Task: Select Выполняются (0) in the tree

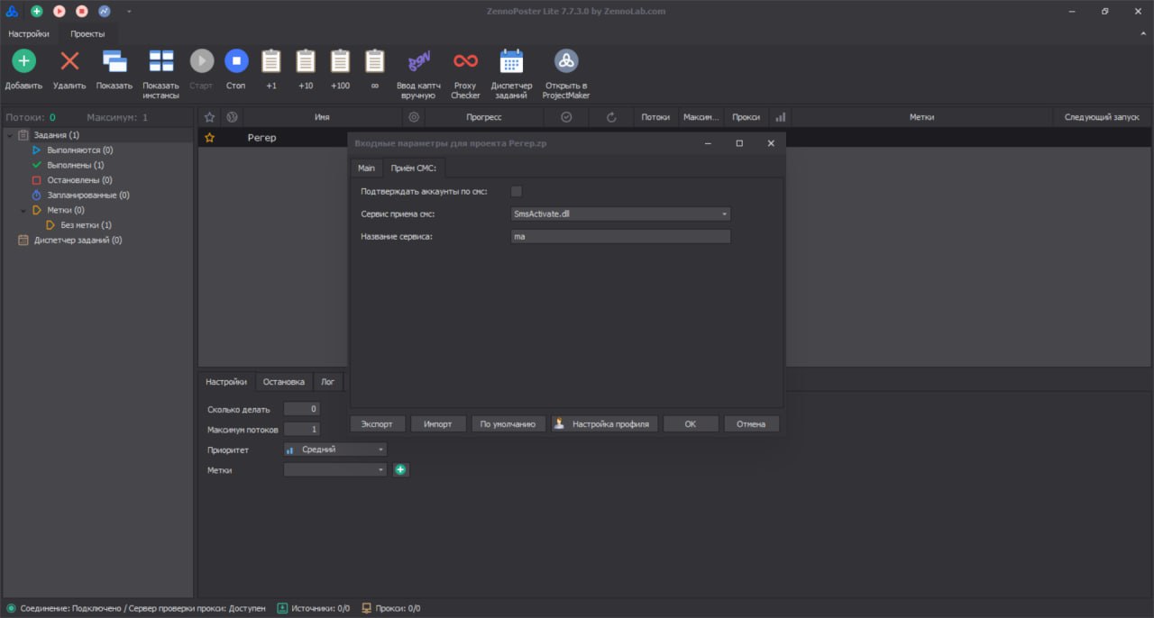Action: coord(79,150)
